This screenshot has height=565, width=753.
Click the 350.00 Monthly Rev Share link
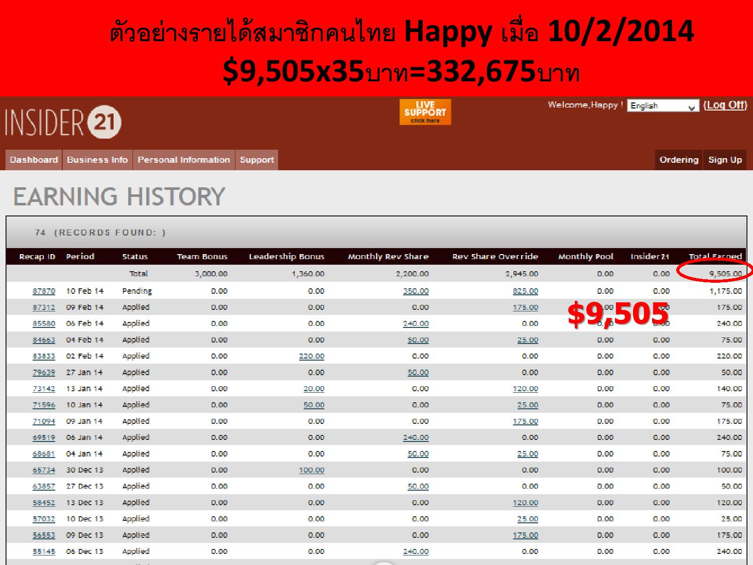click(416, 291)
